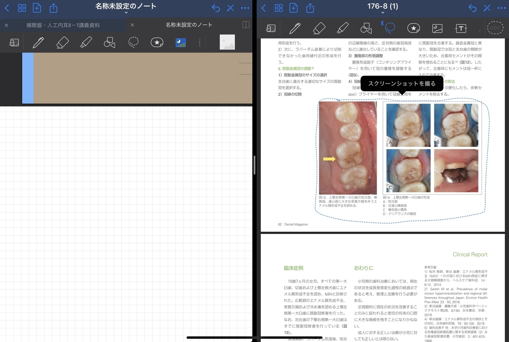Undo the last action in the 176-8 document
The height and width of the screenshot is (342, 509).
coord(472,8)
